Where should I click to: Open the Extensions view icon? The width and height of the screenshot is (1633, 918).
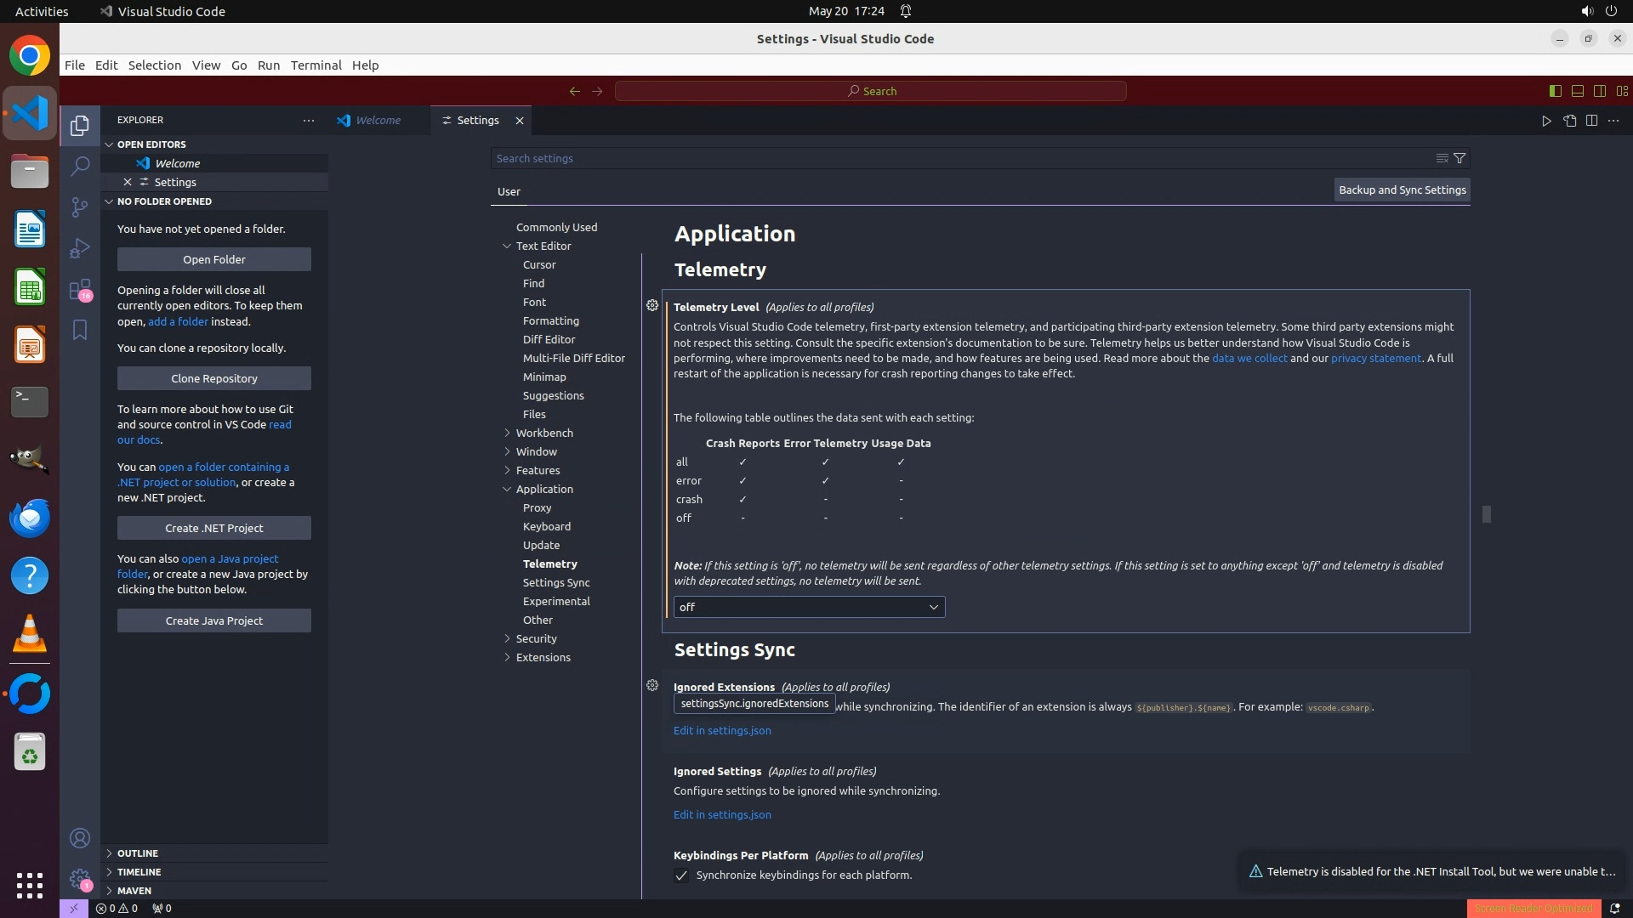click(x=80, y=290)
